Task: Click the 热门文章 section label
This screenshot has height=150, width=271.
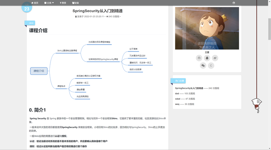Action: click(178, 81)
